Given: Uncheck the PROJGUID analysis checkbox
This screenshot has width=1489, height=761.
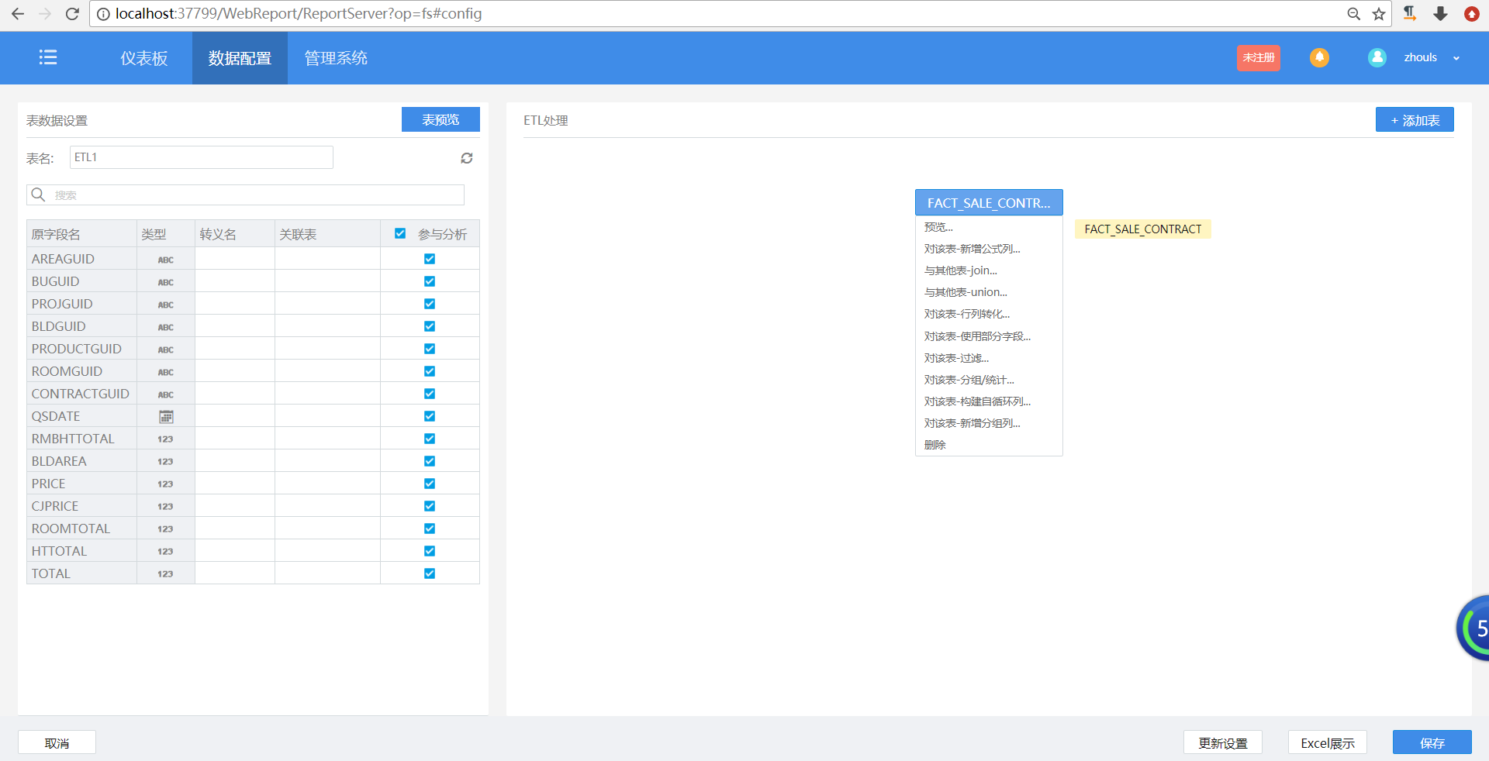Looking at the screenshot, I should click(430, 304).
